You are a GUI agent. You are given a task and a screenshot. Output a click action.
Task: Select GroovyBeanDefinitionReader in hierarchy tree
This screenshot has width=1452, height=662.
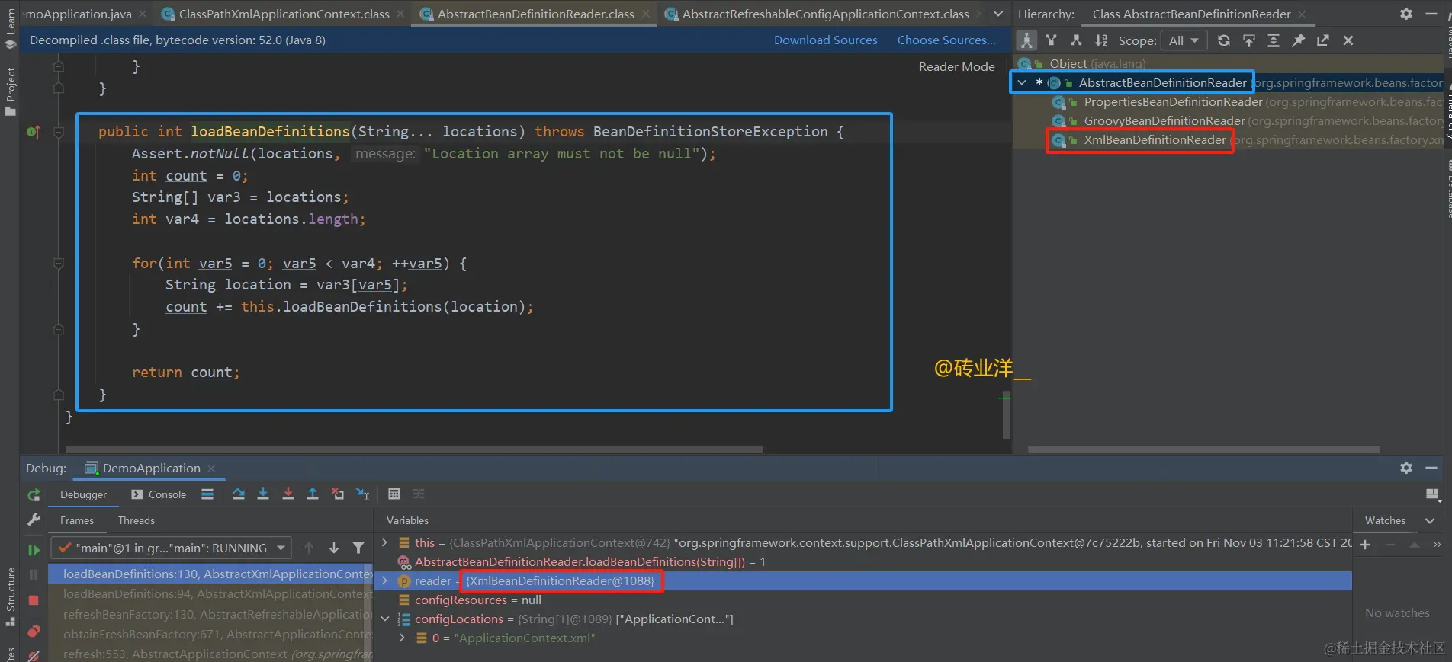click(1164, 121)
